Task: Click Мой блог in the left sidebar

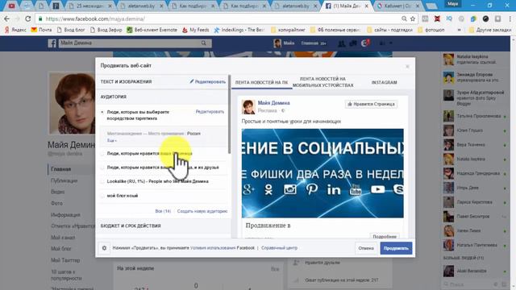Action: [x=61, y=249]
